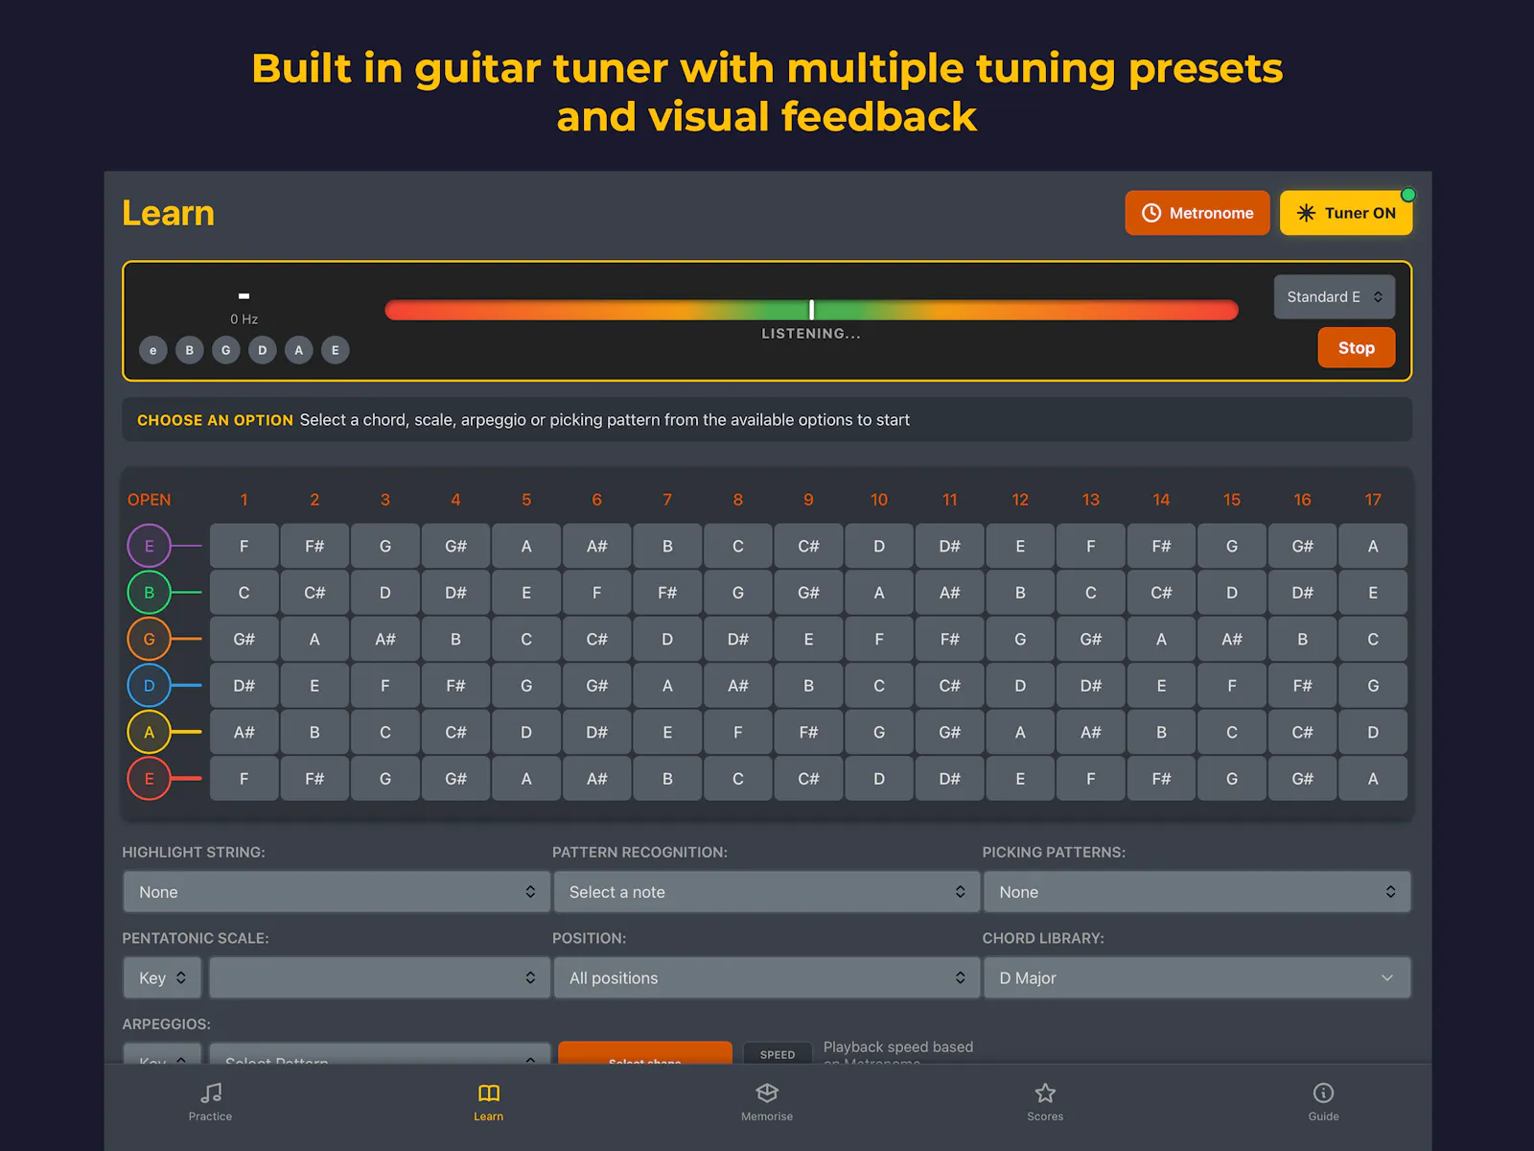Click the red open E string circle on the fretboard
This screenshot has height=1151, width=1534.
tap(149, 779)
